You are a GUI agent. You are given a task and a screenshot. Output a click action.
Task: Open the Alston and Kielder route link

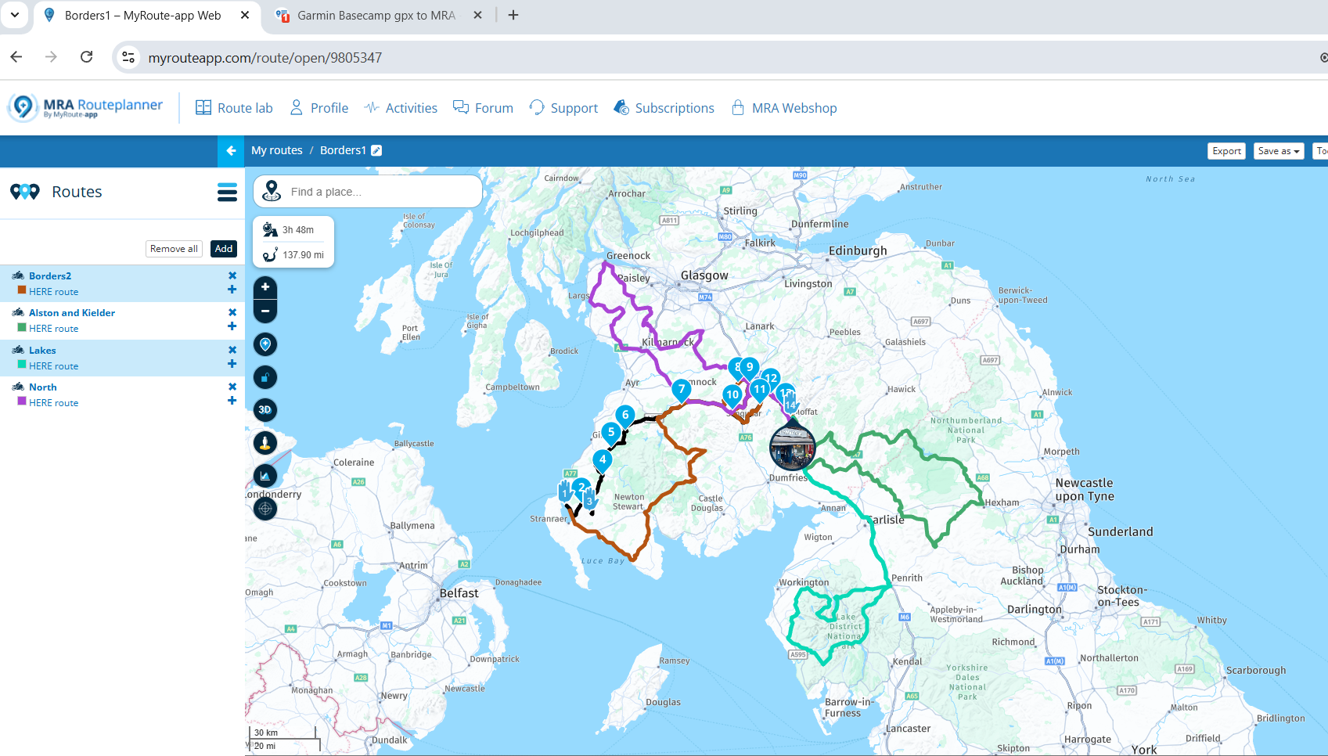click(72, 312)
